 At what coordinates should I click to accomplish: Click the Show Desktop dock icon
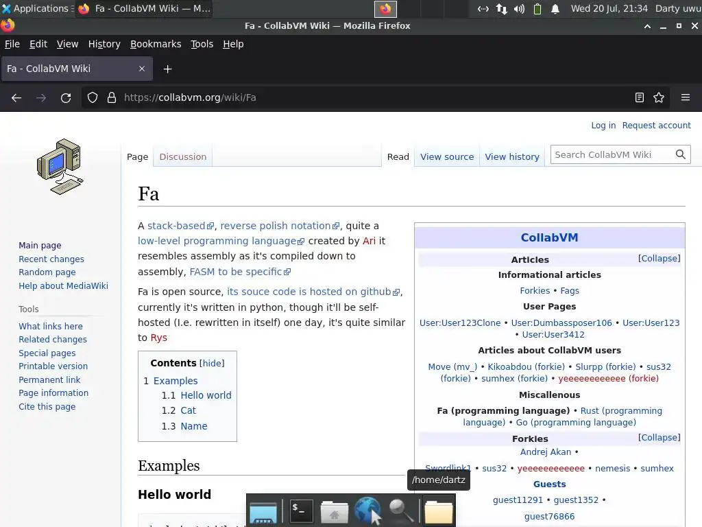pyautogui.click(x=263, y=512)
